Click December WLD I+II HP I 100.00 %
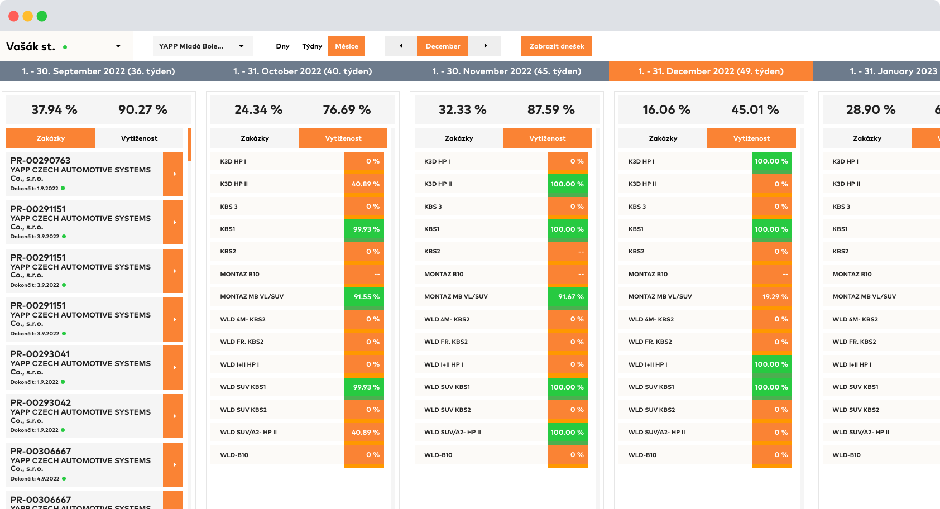Screen dimensions: 940x509 tap(772, 364)
